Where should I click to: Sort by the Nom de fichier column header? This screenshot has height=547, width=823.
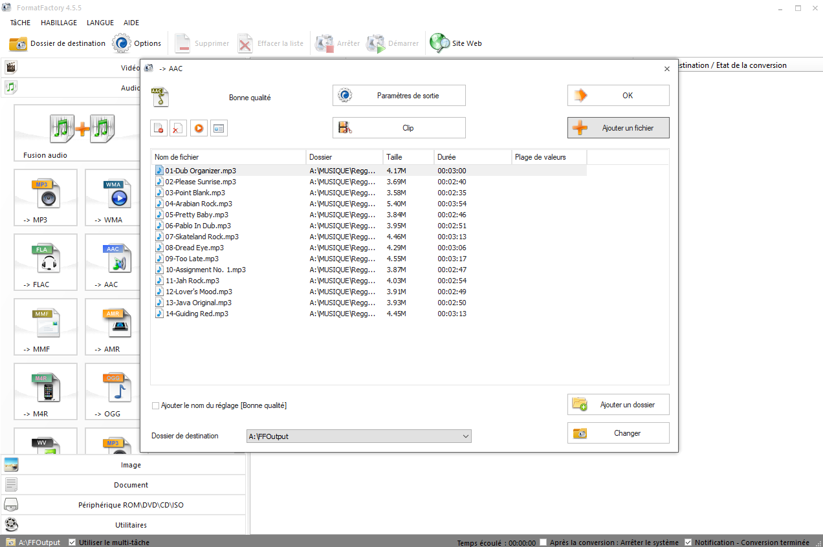tap(228, 157)
